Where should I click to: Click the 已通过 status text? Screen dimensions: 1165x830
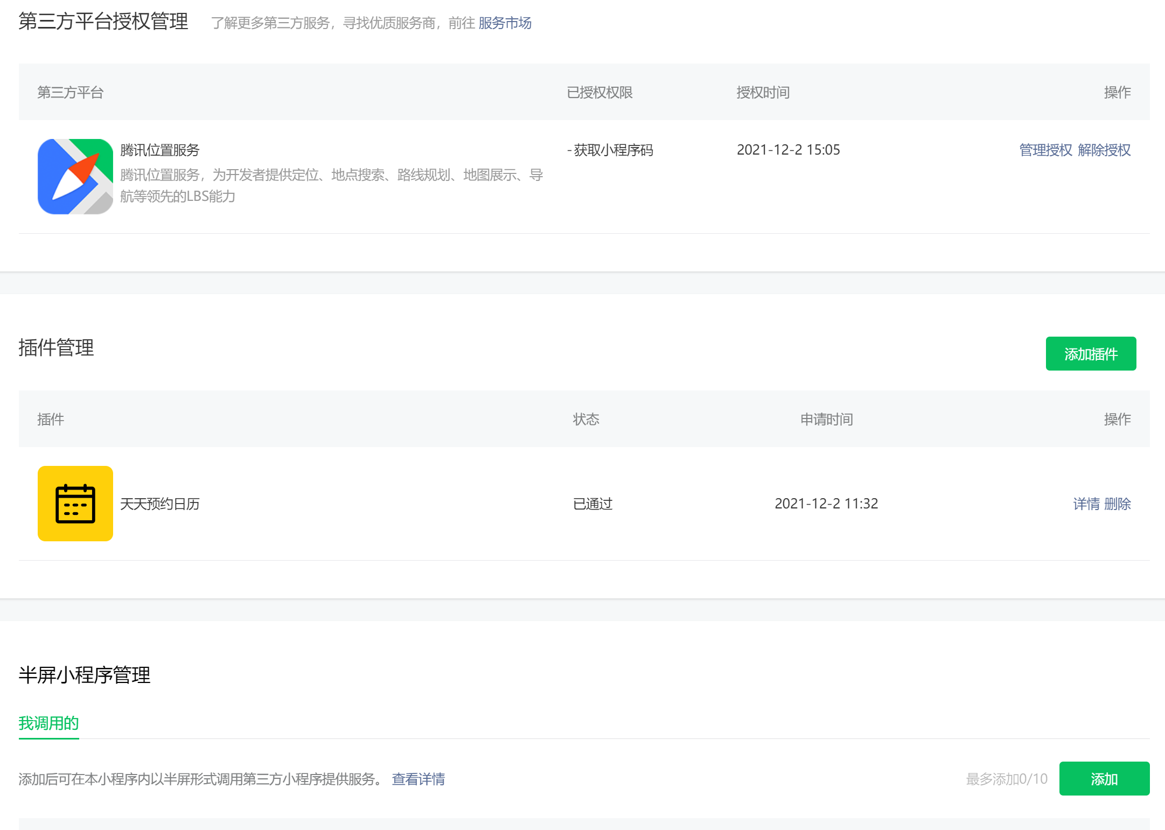592,504
